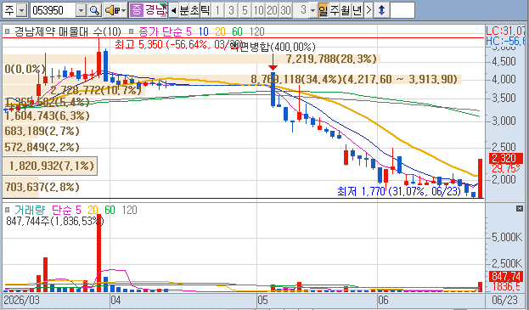529x310 pixels.
Task: Switch to 월 monthly chart
Action: (346, 10)
